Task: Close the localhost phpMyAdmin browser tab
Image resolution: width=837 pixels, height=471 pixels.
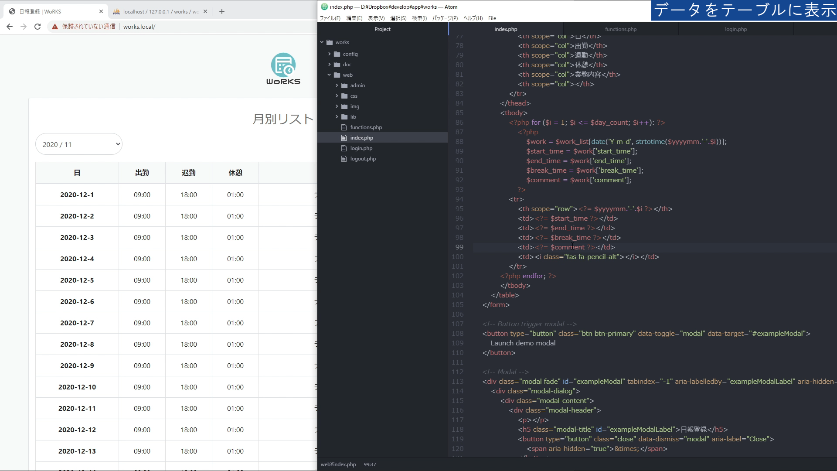Action: [x=205, y=11]
